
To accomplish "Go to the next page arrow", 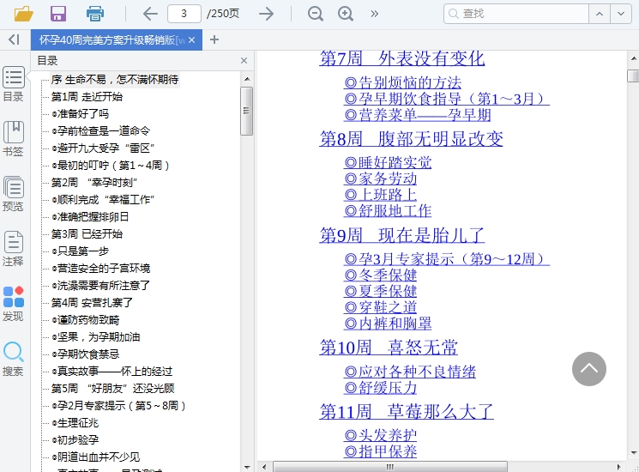I will click(x=267, y=14).
